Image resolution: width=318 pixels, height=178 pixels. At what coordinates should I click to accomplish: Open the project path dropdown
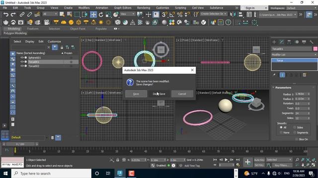click(x=278, y=15)
